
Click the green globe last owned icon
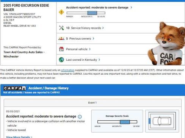click(x=61, y=60)
